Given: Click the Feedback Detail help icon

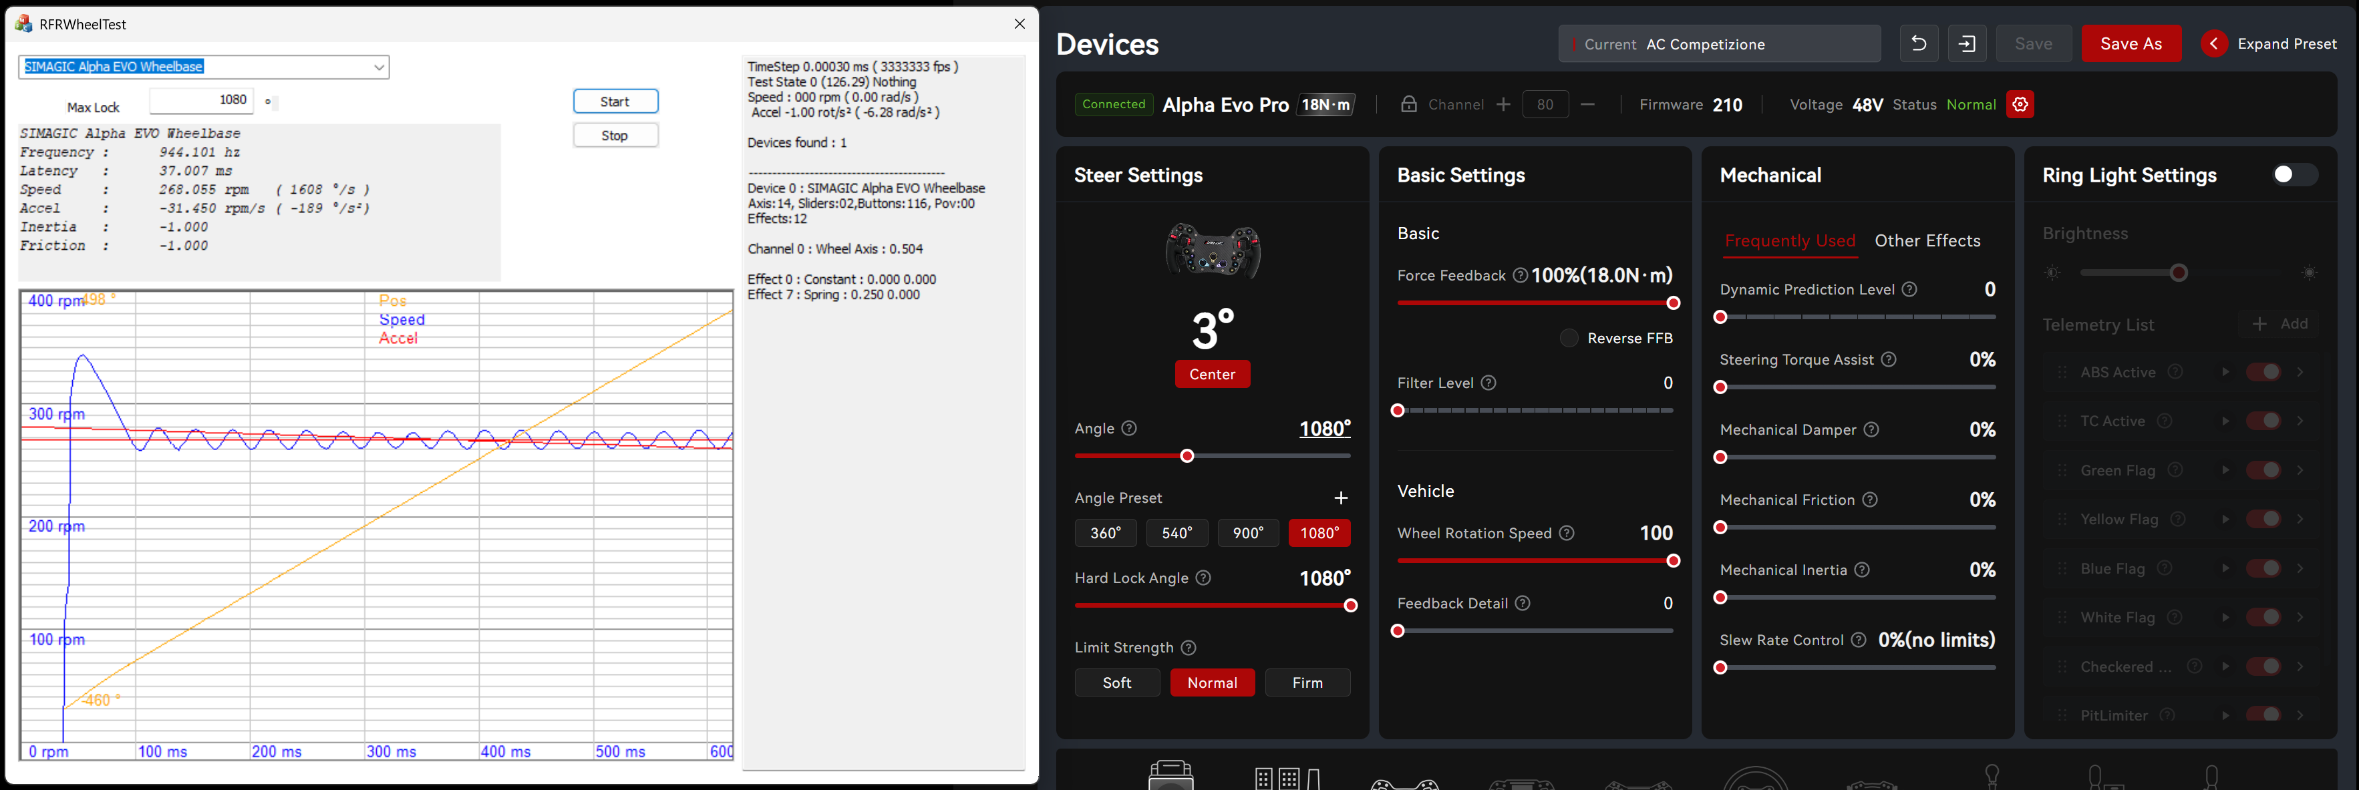Looking at the screenshot, I should coord(1523,603).
